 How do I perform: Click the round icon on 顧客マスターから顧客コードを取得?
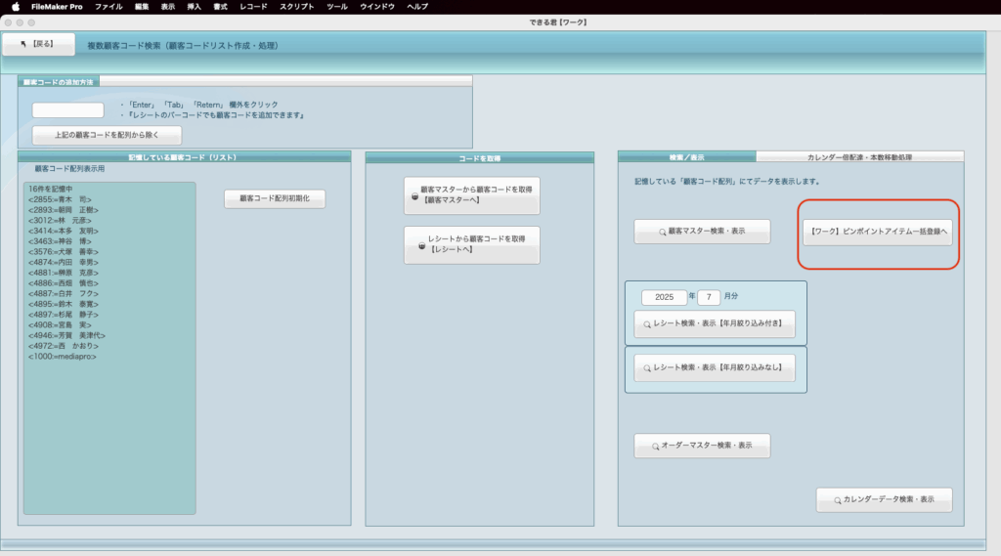coord(413,195)
